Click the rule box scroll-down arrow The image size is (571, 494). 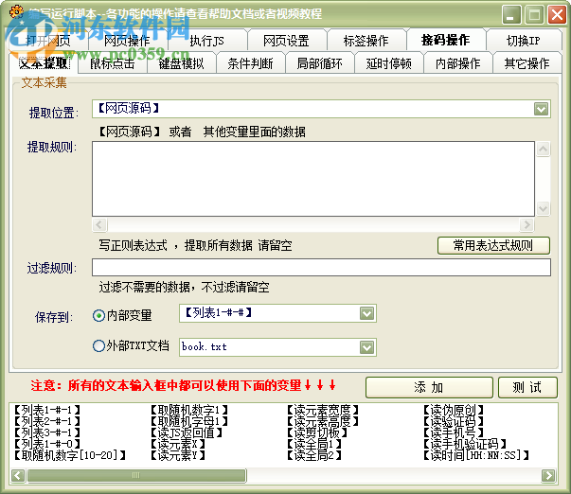click(x=543, y=208)
